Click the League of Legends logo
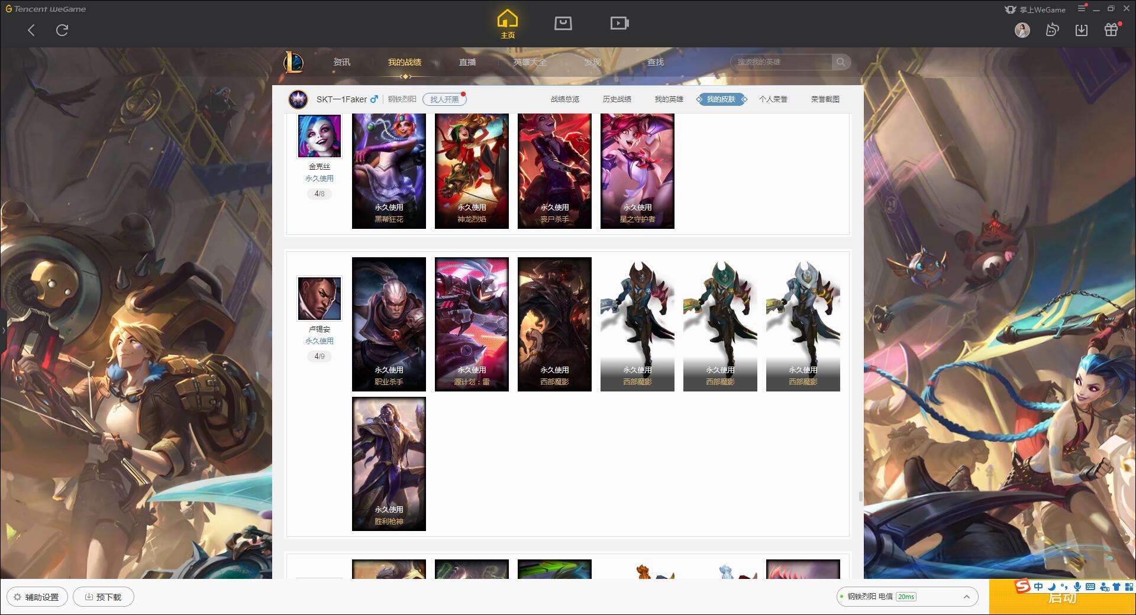The image size is (1136, 615). click(x=294, y=62)
